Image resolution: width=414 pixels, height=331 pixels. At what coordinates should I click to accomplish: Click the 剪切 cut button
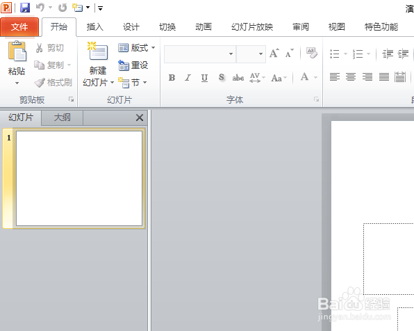[x=49, y=48]
